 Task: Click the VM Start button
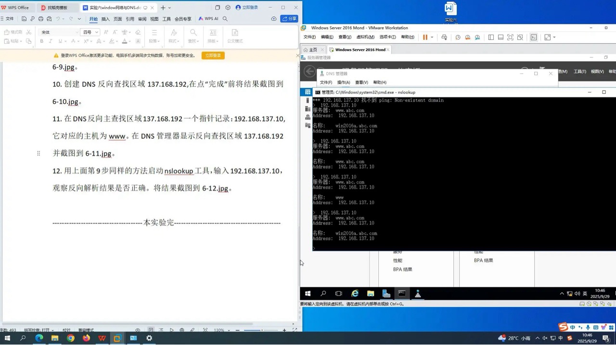tap(308, 294)
